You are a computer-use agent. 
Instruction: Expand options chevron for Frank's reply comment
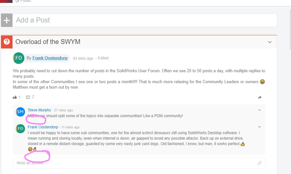(x=260, y=127)
